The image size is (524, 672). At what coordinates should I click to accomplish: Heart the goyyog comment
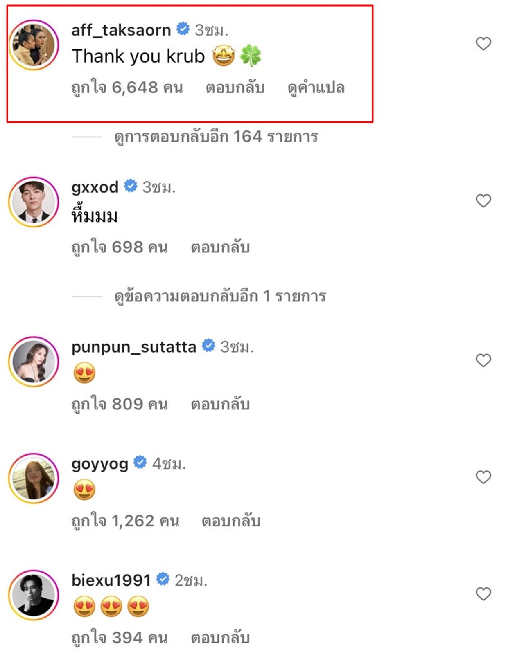click(x=483, y=477)
